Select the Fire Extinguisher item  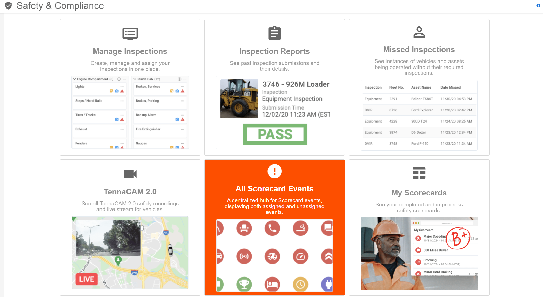click(x=160, y=131)
